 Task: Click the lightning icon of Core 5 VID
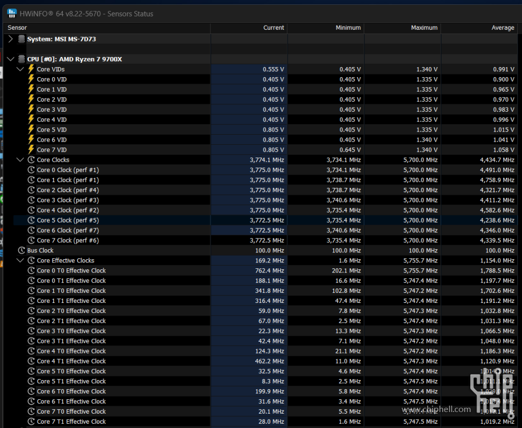[x=31, y=129]
